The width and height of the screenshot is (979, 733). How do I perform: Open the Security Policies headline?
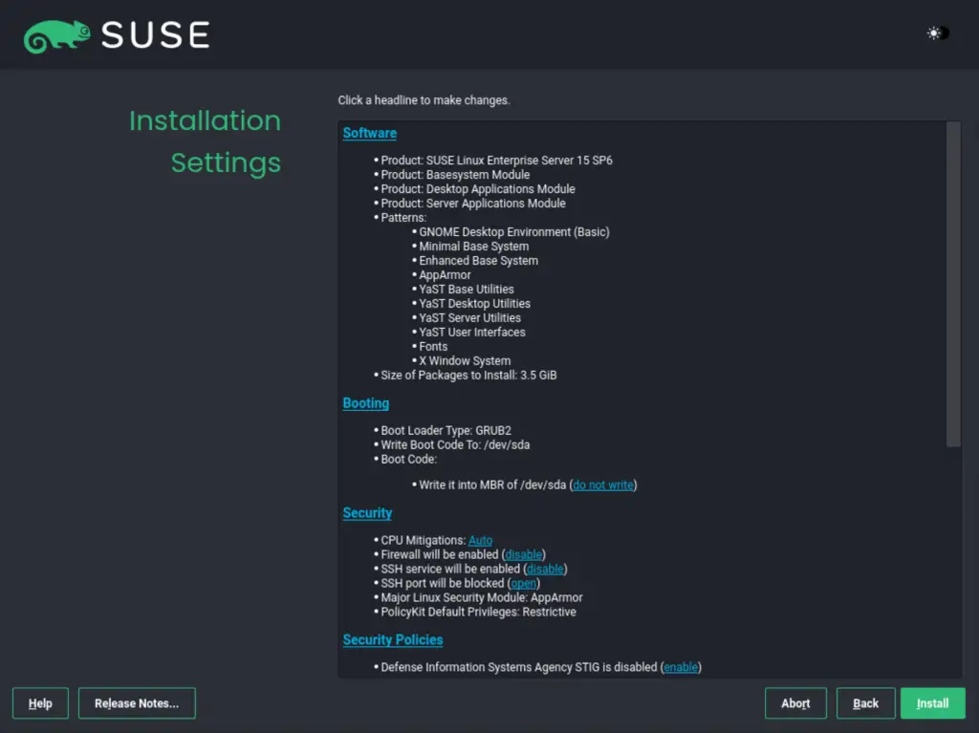[x=392, y=639]
